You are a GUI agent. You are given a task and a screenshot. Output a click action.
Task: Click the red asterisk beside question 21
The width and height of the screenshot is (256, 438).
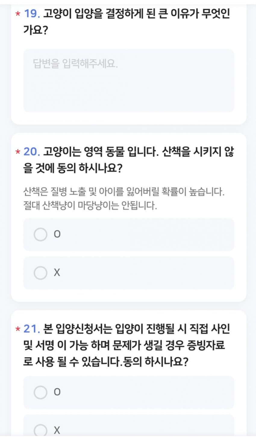pyautogui.click(x=18, y=329)
